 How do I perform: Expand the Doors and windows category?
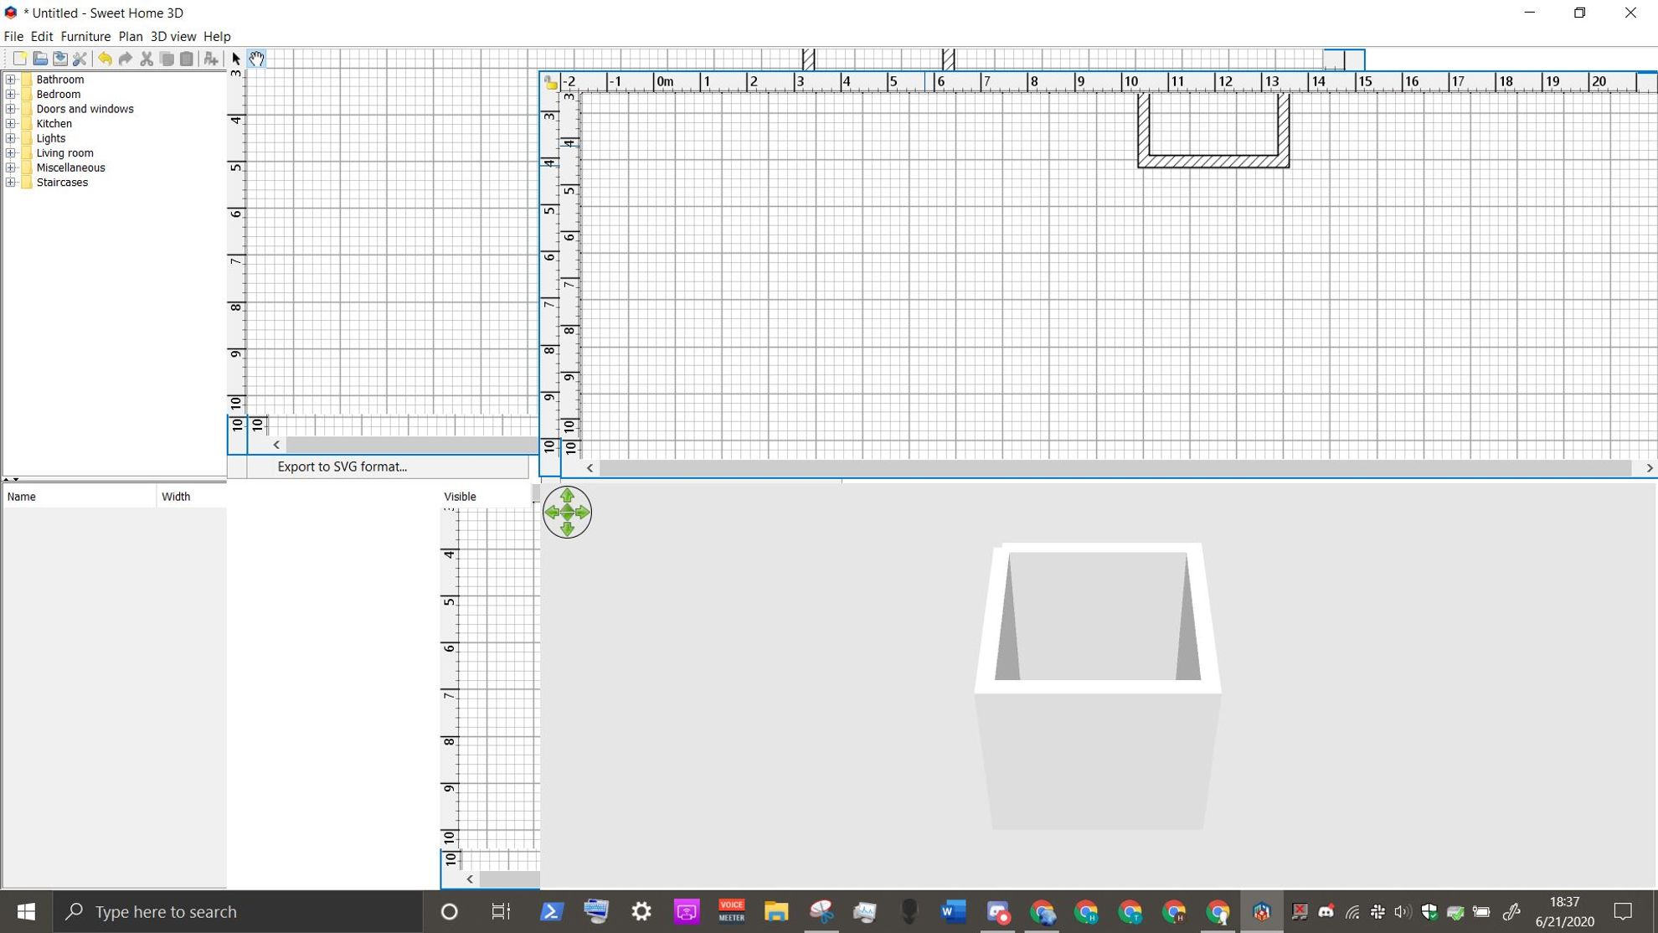click(x=11, y=109)
